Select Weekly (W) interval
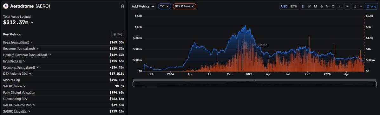 pos(309,7)
